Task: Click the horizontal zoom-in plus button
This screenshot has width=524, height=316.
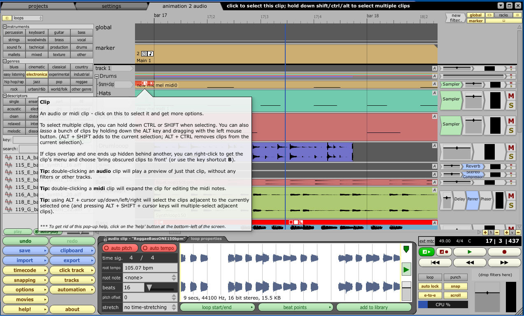Action: click(486, 232)
